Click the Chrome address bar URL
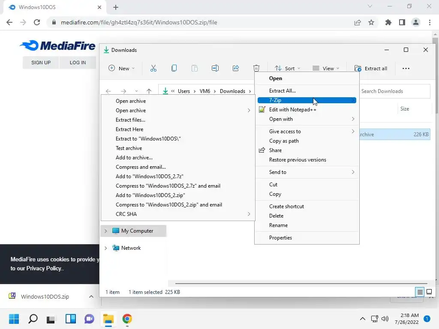The image size is (439, 329). click(x=139, y=22)
